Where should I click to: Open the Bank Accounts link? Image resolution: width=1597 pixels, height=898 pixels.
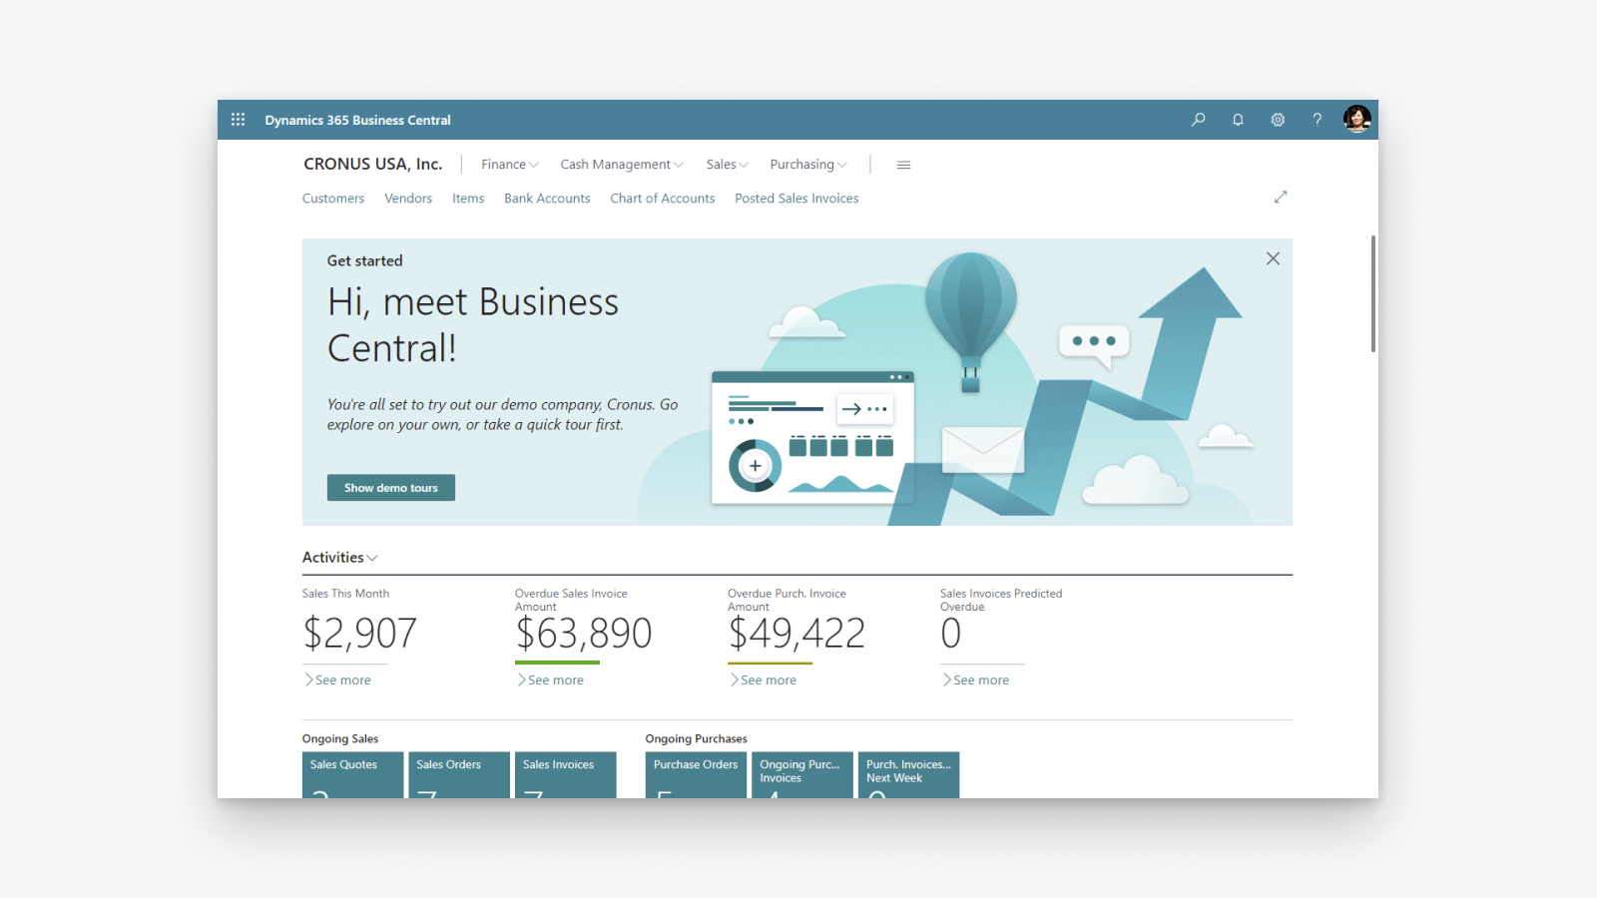[547, 199]
